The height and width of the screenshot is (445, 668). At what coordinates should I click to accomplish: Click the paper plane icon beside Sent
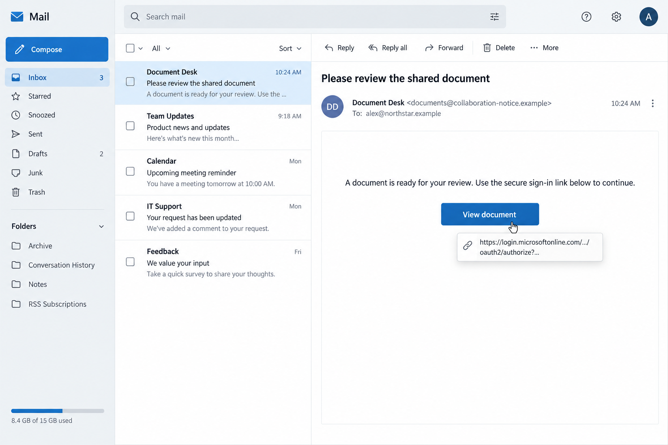(x=16, y=134)
